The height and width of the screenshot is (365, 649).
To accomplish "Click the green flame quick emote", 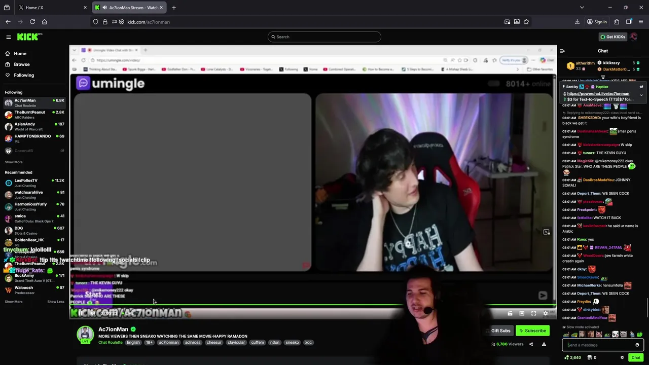I will point(639,334).
